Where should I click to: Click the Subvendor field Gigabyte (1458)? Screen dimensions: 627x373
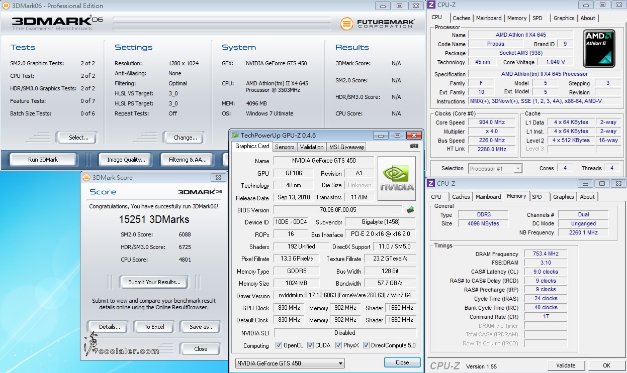380,222
